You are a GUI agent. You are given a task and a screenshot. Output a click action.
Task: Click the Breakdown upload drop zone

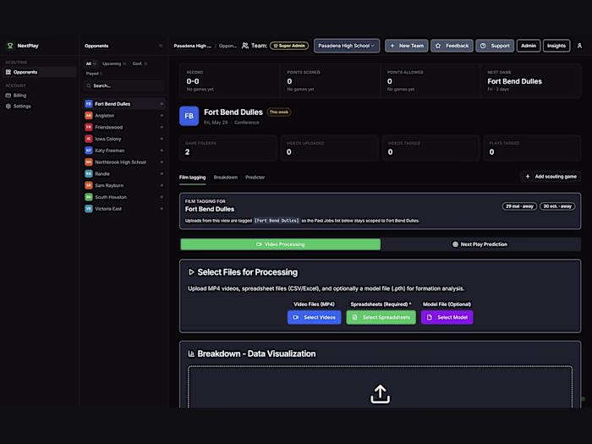(381, 387)
